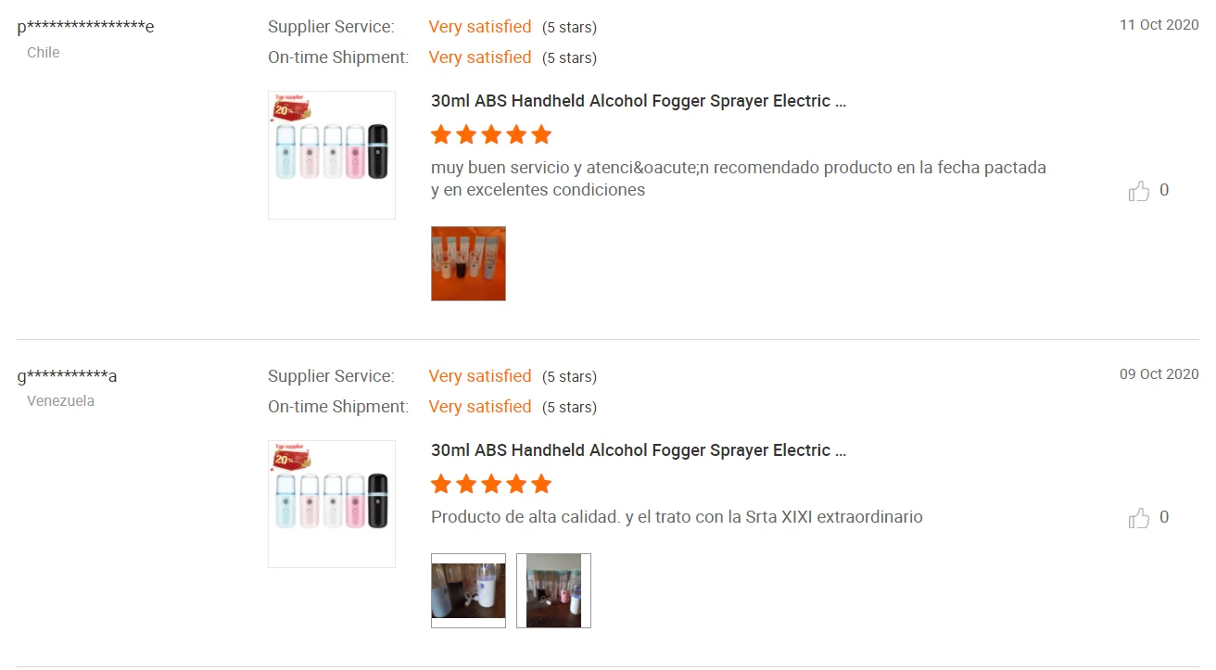Click On-time Shipment 'Very satisfied' in second review

pos(480,407)
